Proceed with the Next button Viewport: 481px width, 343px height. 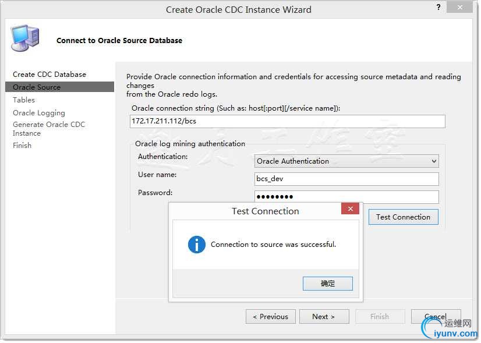click(324, 317)
